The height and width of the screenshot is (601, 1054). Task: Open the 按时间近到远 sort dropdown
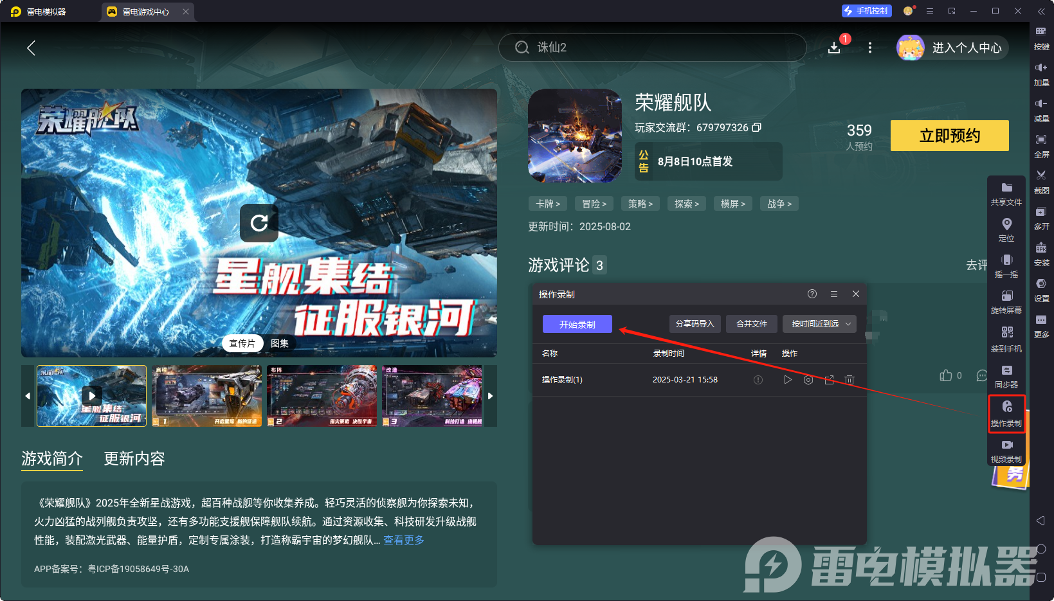tap(819, 323)
